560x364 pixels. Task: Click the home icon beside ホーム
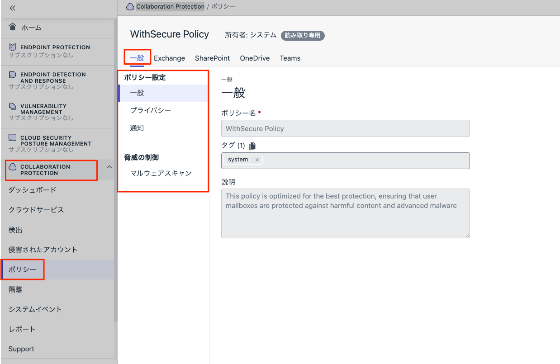point(13,27)
